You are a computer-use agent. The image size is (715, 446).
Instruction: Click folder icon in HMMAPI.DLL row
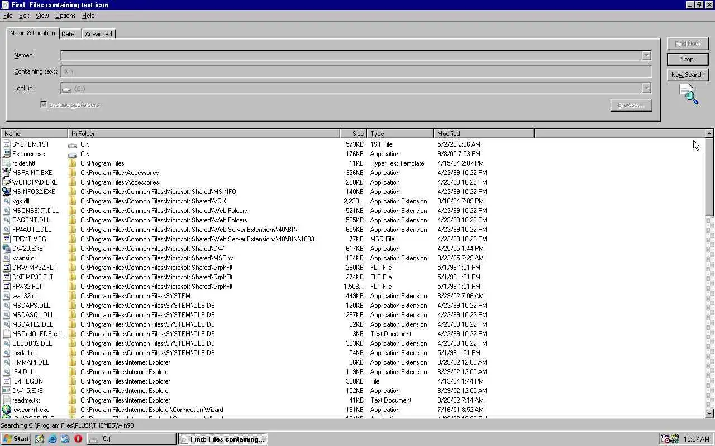click(x=73, y=362)
